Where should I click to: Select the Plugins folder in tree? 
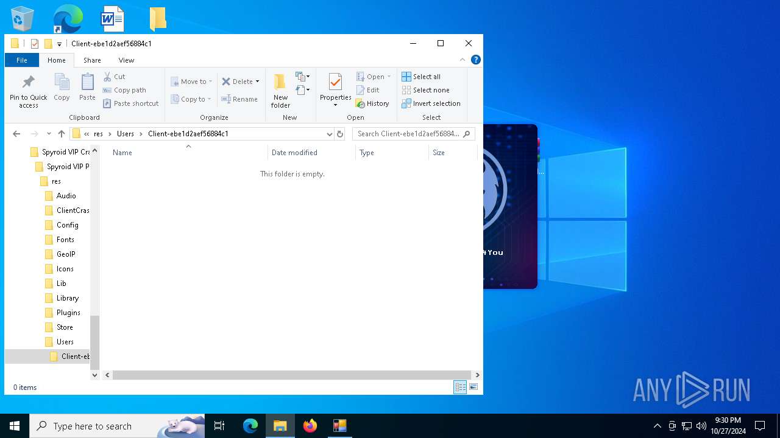[68, 313]
